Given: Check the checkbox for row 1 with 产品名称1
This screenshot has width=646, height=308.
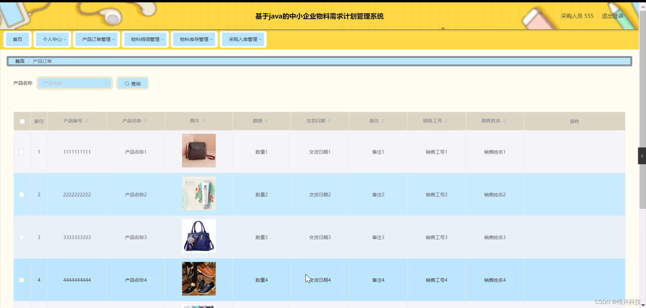Looking at the screenshot, I should (22, 152).
